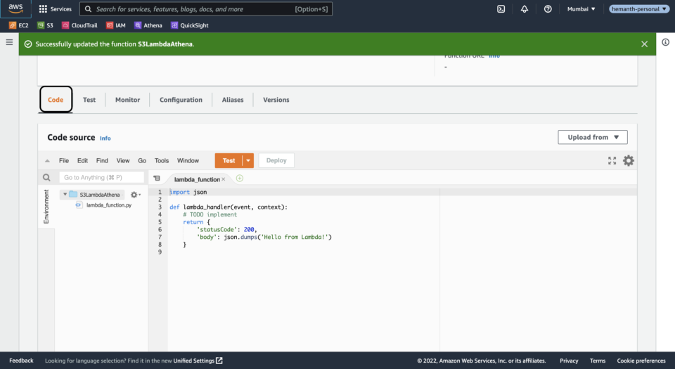The height and width of the screenshot is (369, 675).
Task: Click the 'statusCode': 200 code line
Action: (x=226, y=230)
